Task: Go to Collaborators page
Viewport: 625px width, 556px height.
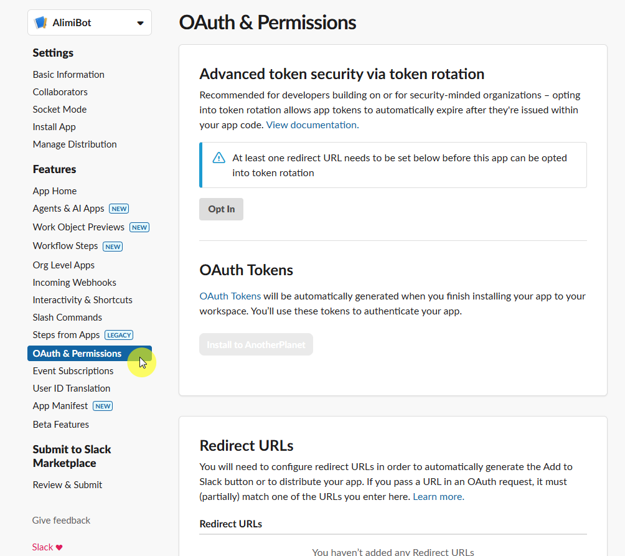Action: (60, 92)
